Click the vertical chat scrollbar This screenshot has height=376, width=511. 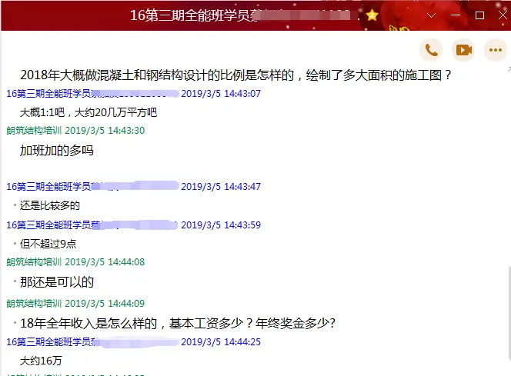(x=509, y=313)
